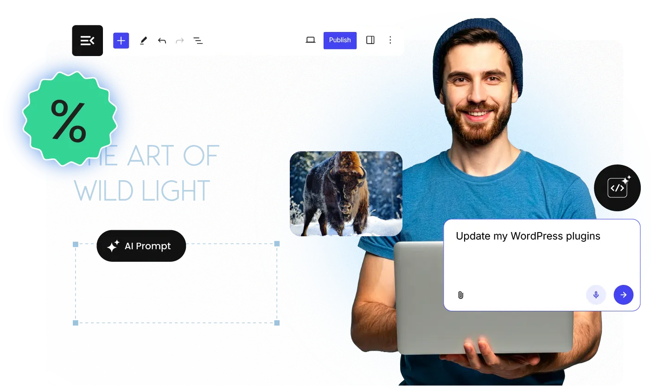Select the edit pen tool

click(x=143, y=40)
